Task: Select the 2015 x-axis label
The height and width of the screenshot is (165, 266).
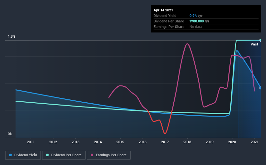Action: [x=120, y=142]
